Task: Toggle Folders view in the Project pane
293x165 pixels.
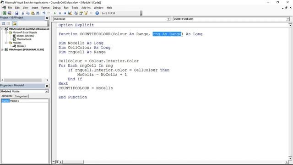Action: [x=14, y=23]
